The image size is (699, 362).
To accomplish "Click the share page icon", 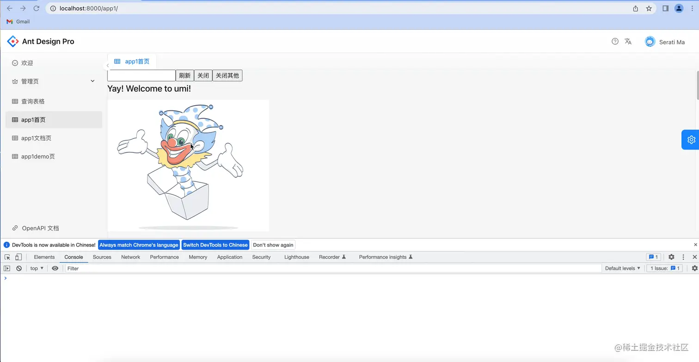I will pos(636,8).
